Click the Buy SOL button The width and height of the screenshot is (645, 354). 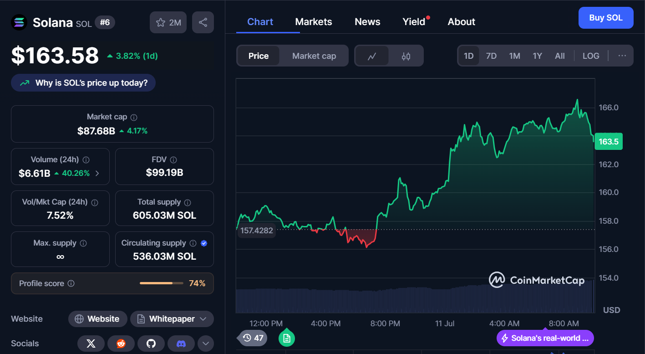[606, 18]
